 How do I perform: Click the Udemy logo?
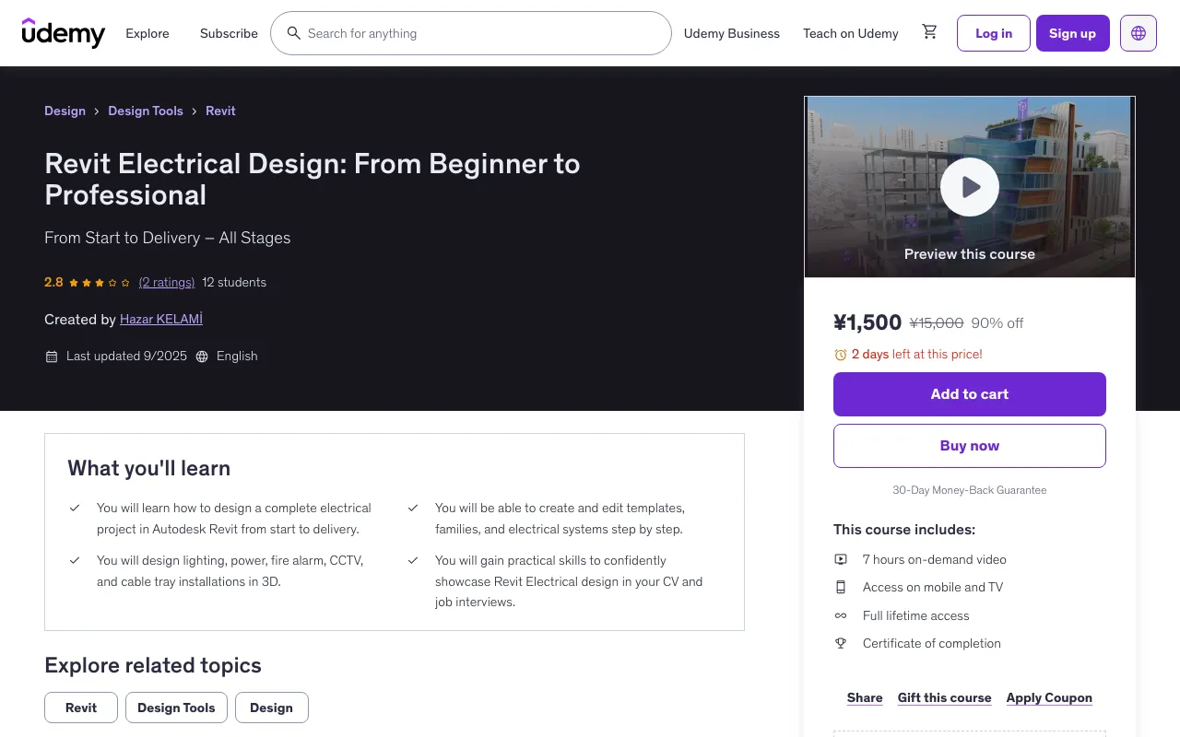tap(63, 33)
